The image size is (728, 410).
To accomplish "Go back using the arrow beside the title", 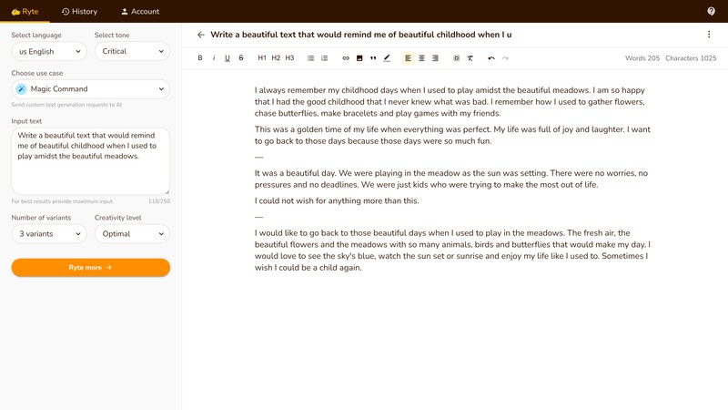I will (201, 35).
